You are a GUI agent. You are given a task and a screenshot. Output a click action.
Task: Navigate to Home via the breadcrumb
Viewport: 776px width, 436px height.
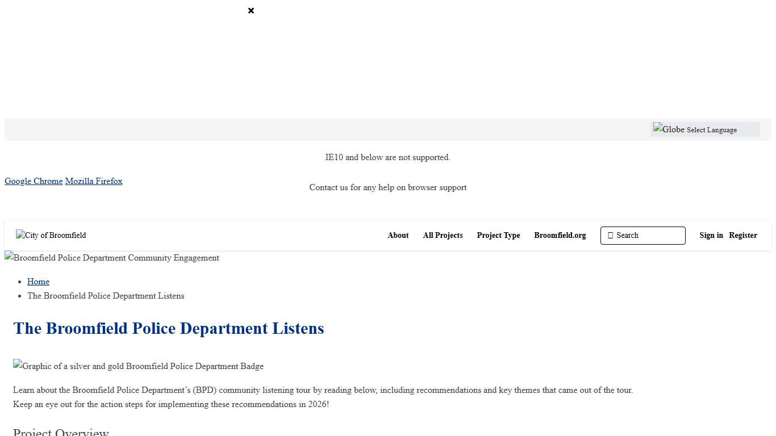(38, 282)
